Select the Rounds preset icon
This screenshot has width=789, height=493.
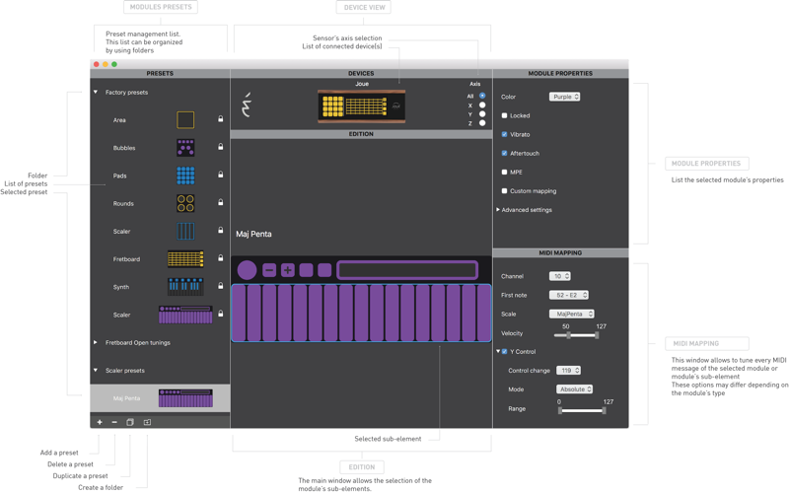(185, 203)
